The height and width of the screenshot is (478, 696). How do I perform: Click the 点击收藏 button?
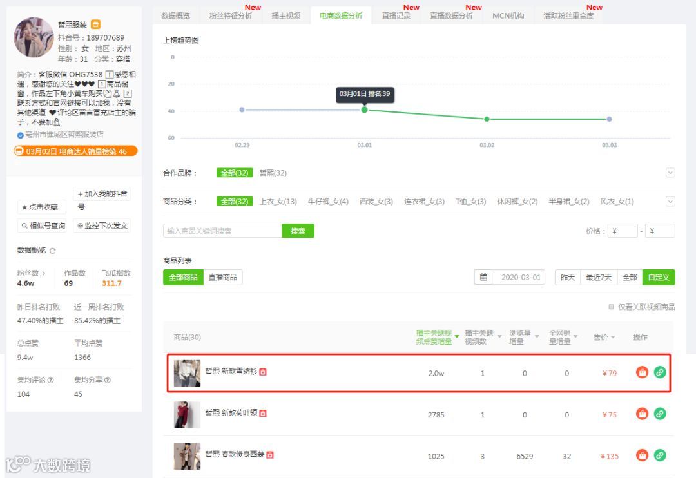[41, 207]
